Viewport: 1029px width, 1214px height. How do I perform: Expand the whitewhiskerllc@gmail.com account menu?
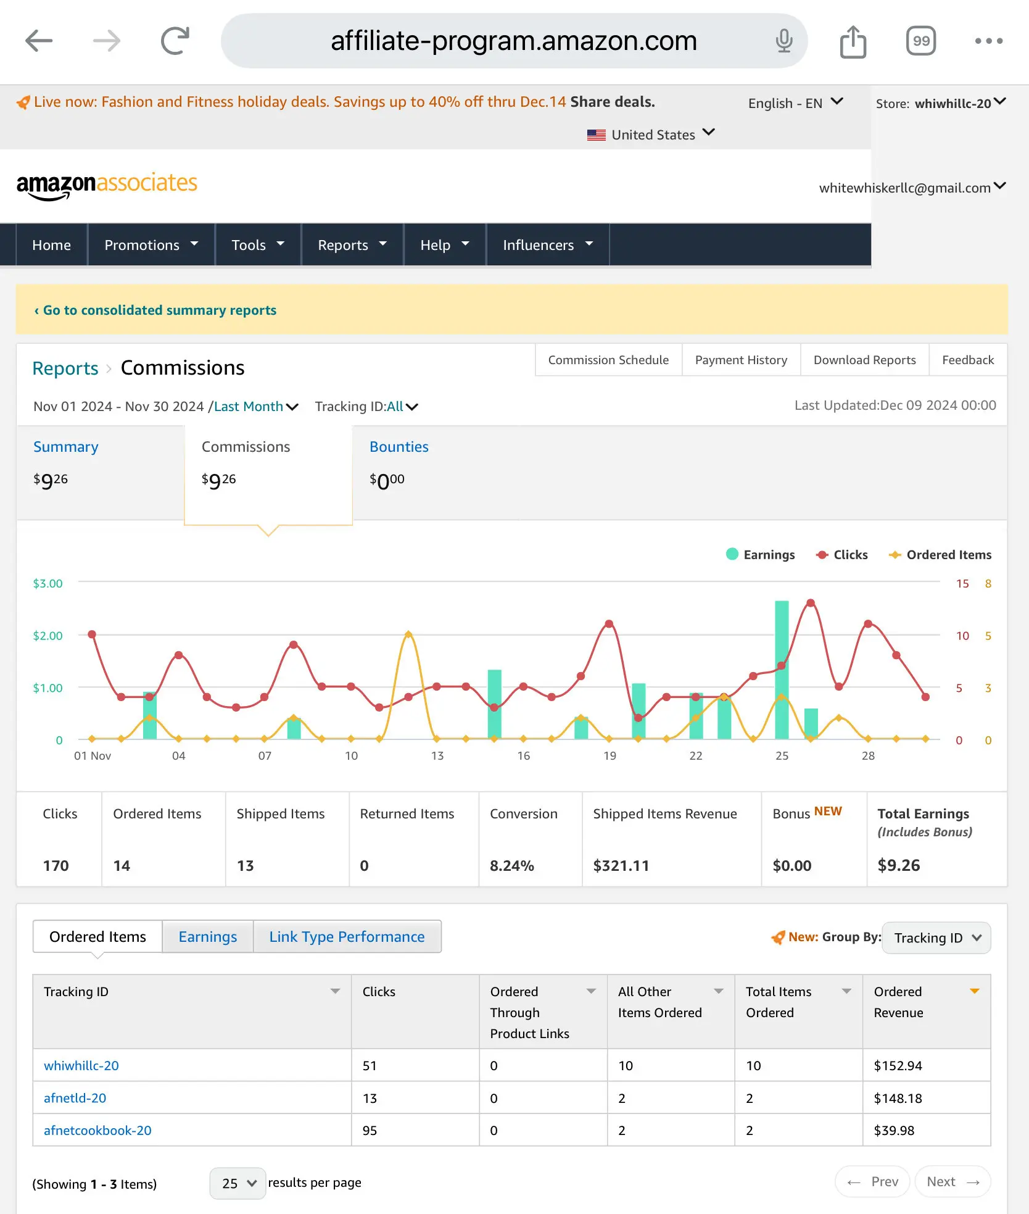(x=912, y=188)
